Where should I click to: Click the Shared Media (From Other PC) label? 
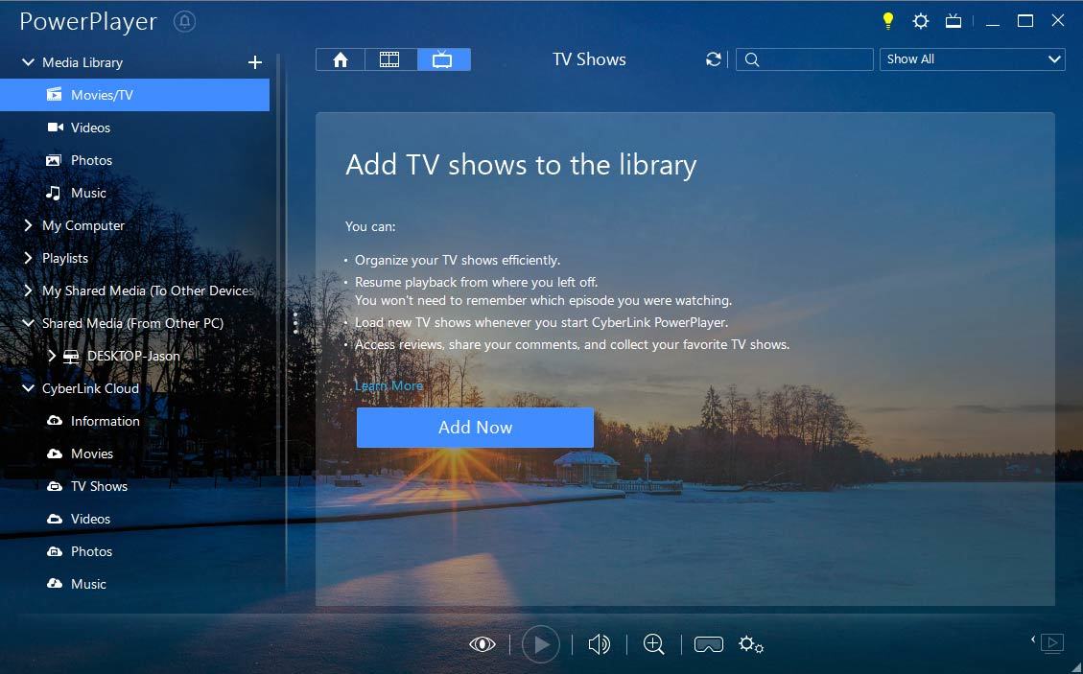click(132, 323)
